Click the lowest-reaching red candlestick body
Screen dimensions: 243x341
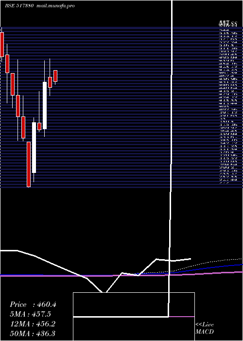click(x=29, y=164)
